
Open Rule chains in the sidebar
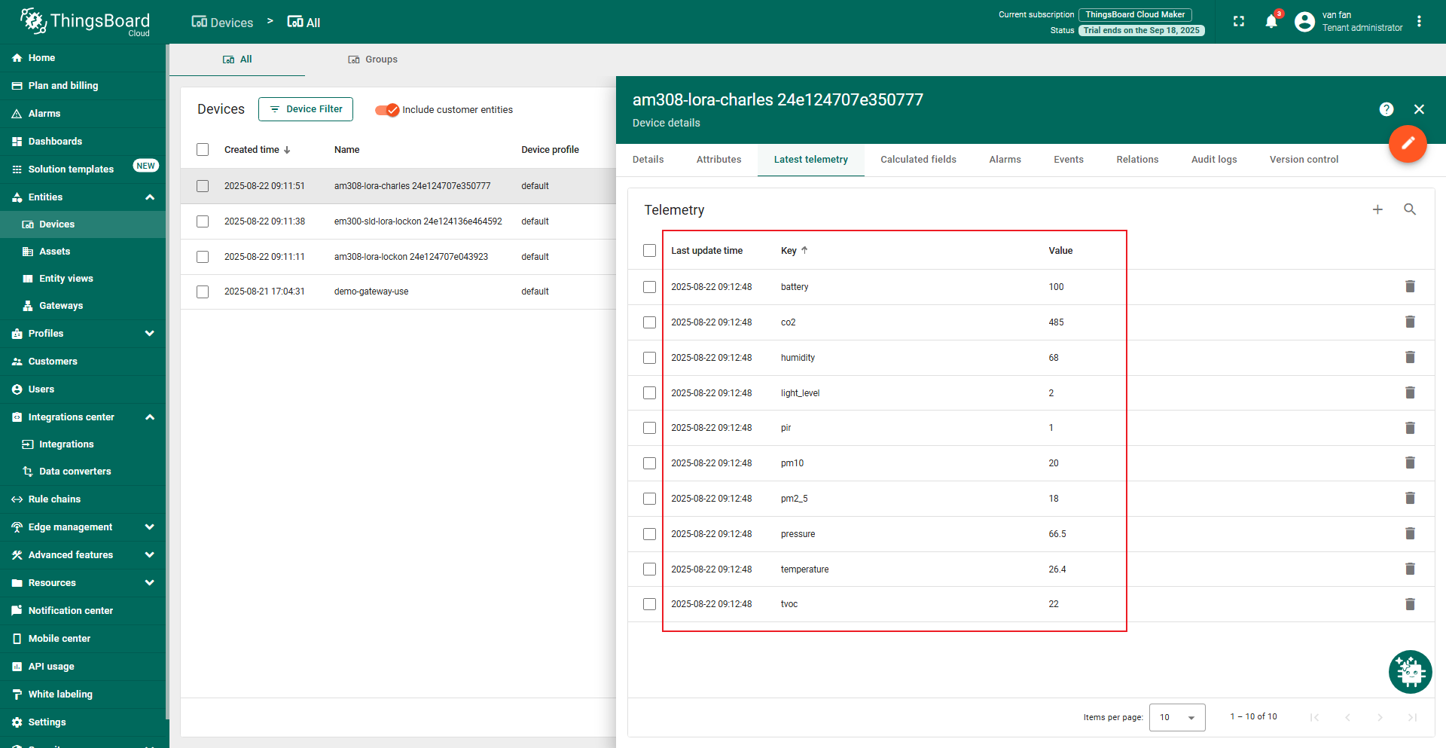pos(83,499)
